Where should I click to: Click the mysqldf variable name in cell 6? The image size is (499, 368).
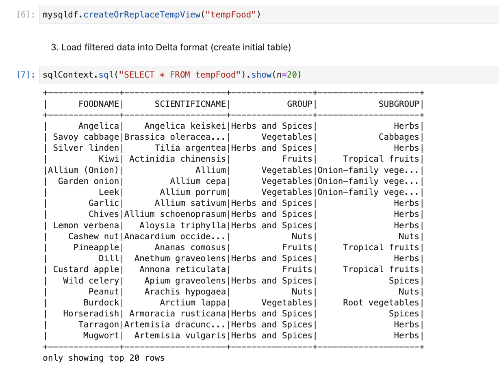[60, 15]
